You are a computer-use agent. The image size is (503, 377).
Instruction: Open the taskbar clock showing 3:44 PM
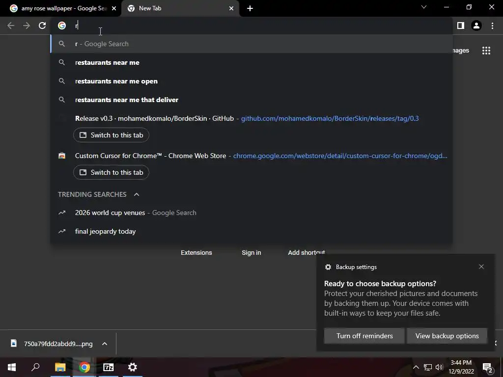pyautogui.click(x=461, y=367)
